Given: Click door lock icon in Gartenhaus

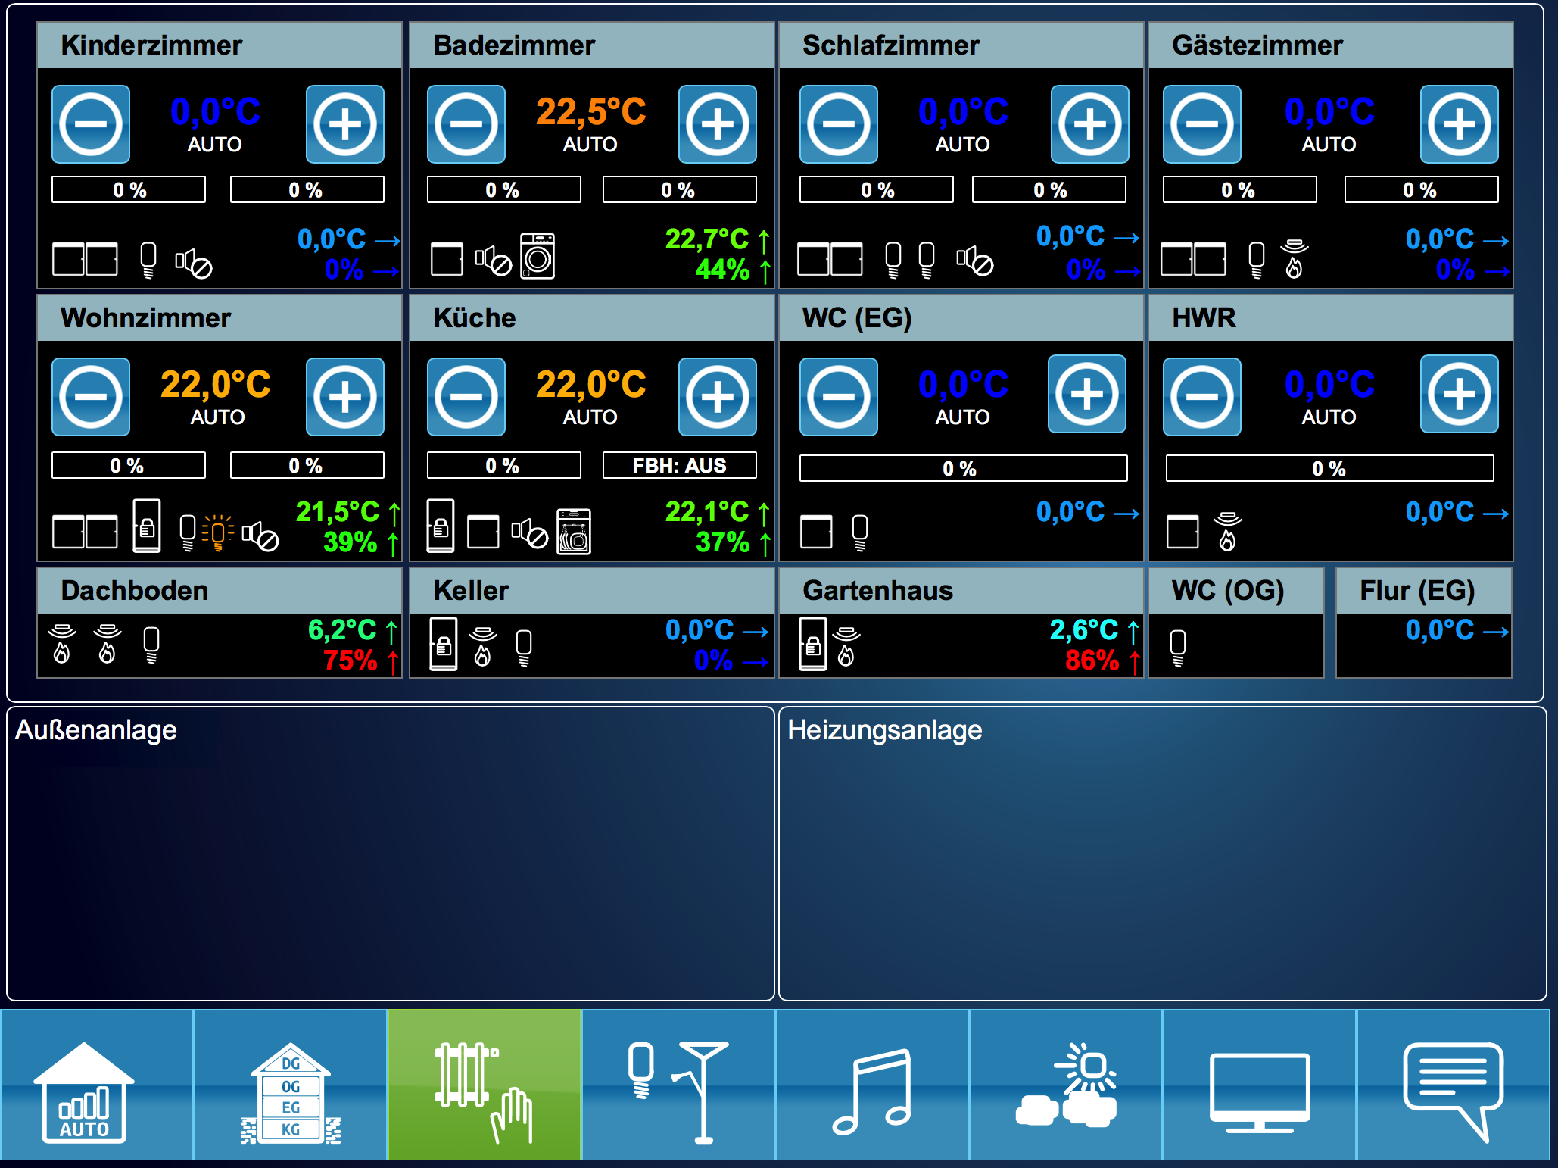Looking at the screenshot, I should point(813,644).
